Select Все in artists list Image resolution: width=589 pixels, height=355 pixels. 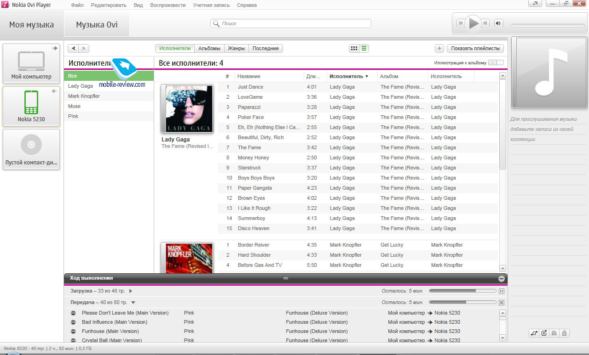(x=109, y=76)
